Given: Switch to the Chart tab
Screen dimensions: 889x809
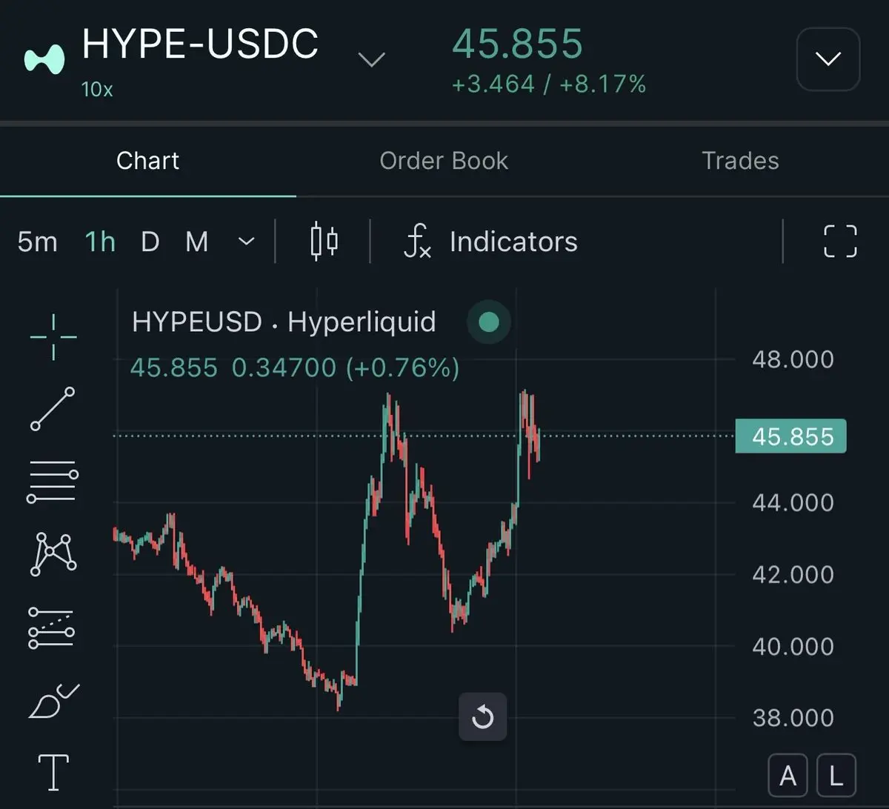Looking at the screenshot, I should coord(147,161).
